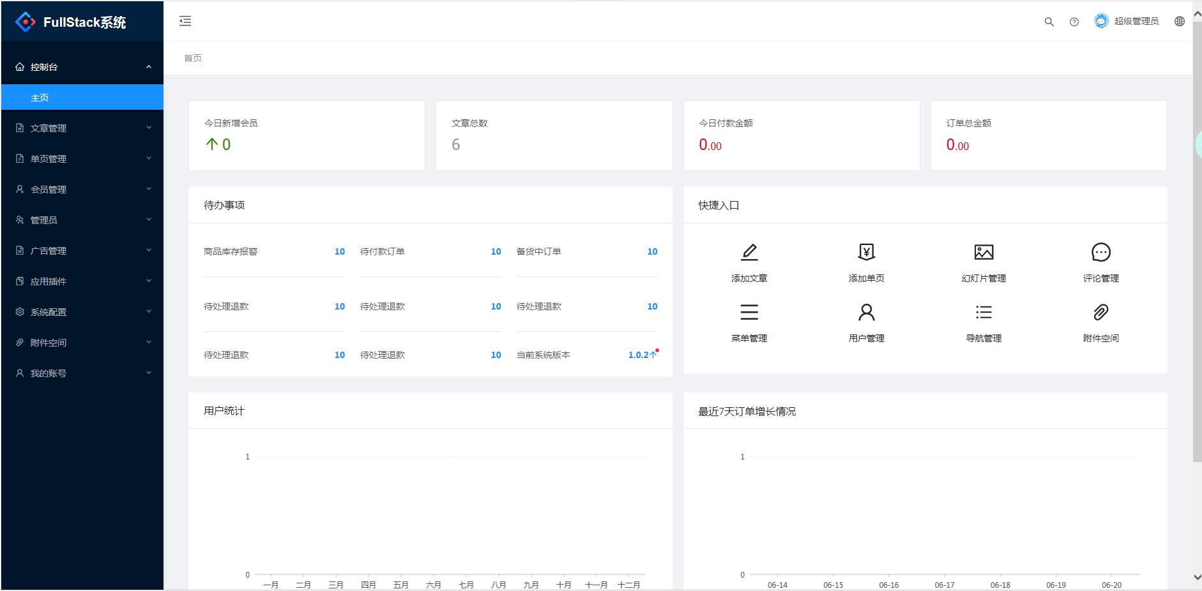The height and width of the screenshot is (591, 1202).
Task: Expand the 管理员 submenu arrow
Action: pyautogui.click(x=149, y=220)
